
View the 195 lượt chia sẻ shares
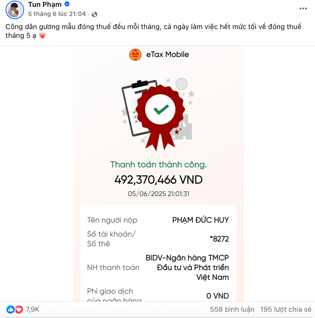[286, 310]
